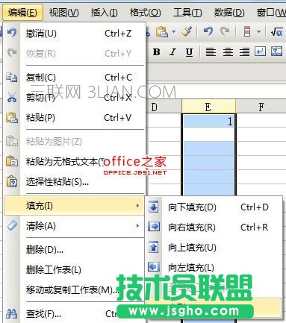This screenshot has height=323, width=286.
Task: Toggle the wrap text icon
Action: (261, 51)
